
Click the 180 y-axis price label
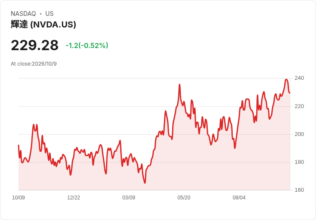tap(299, 162)
